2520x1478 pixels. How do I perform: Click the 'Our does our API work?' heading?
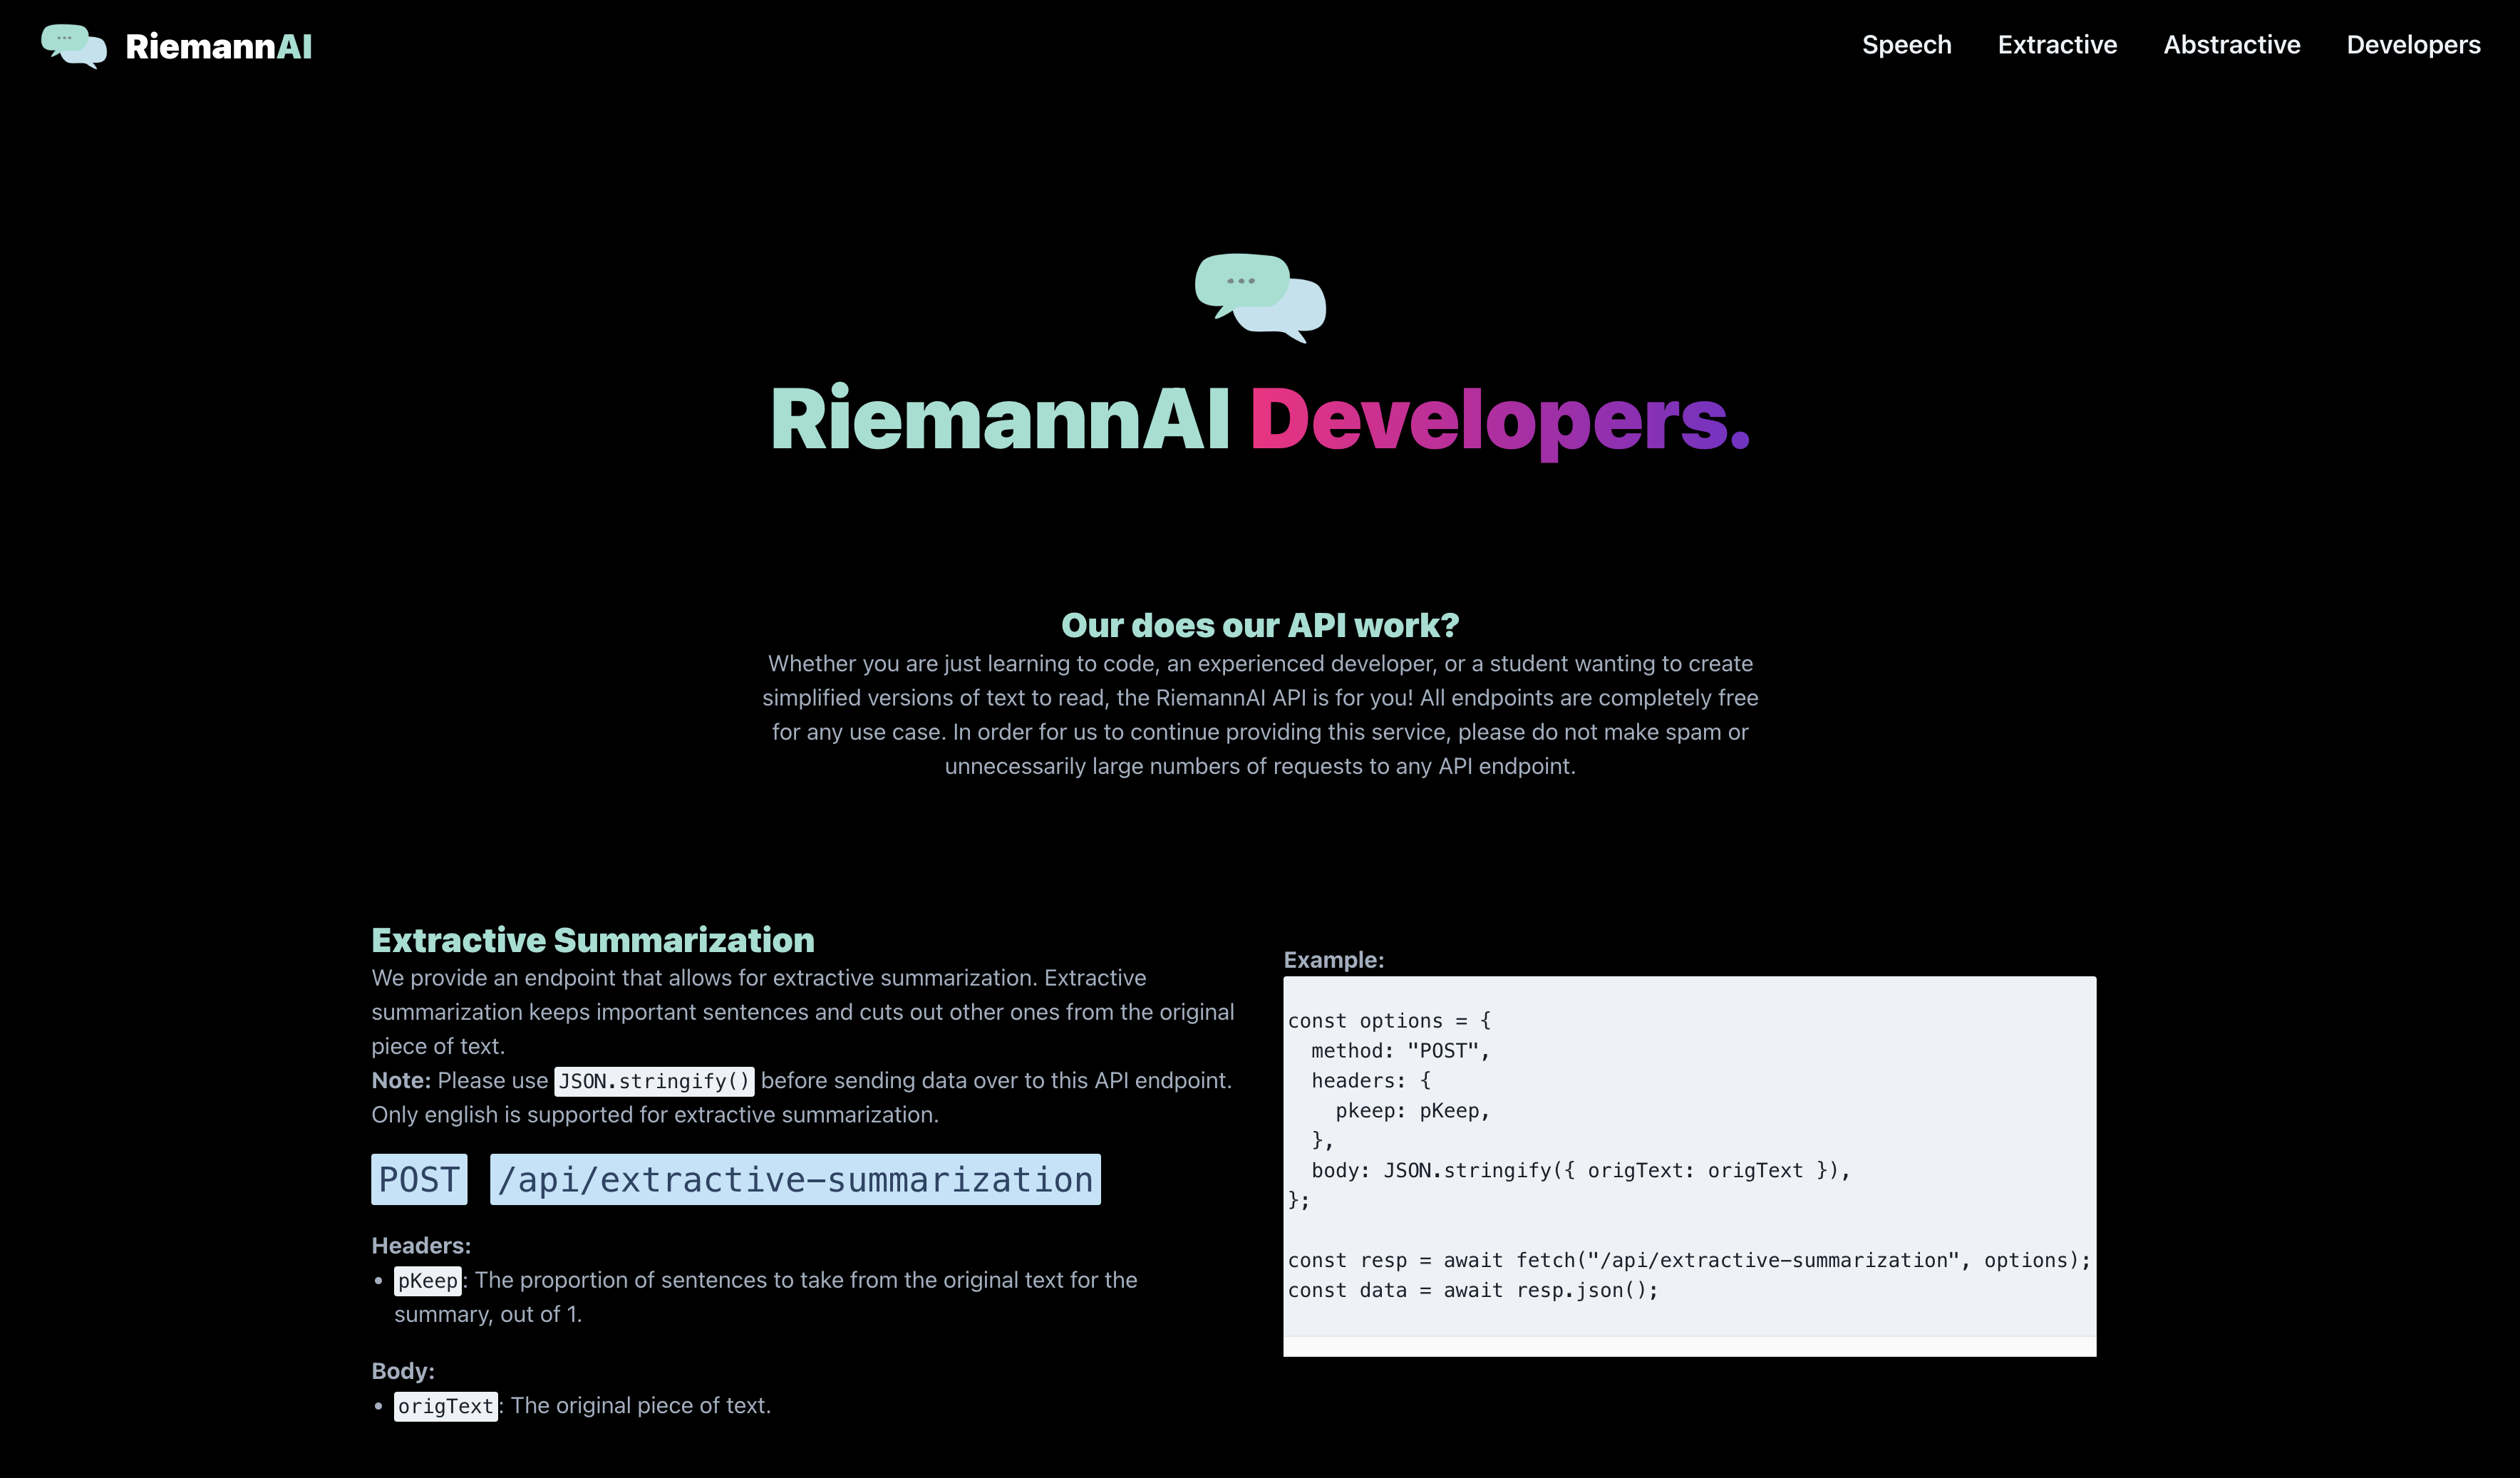[x=1259, y=625]
